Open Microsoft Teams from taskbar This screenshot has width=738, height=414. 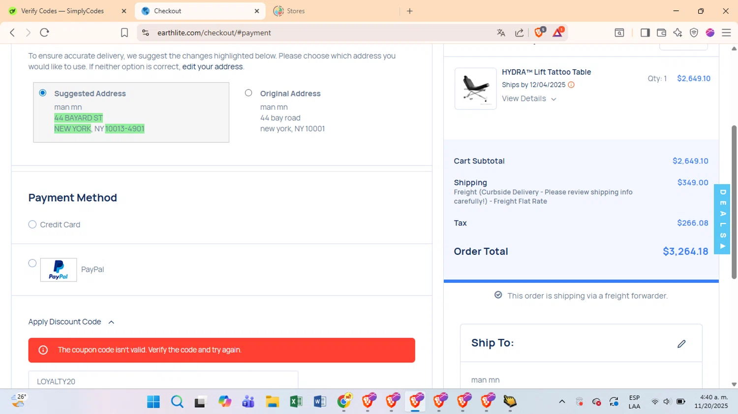(248, 402)
